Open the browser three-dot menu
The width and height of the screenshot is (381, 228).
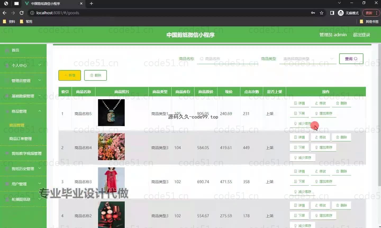pos(377,13)
